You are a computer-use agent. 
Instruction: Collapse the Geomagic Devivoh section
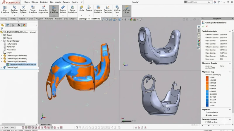230,119
